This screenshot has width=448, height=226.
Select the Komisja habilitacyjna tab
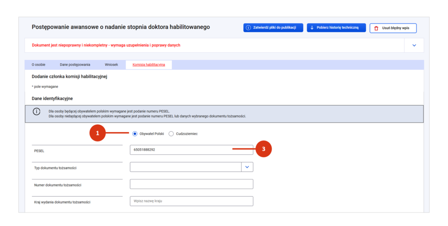click(149, 65)
